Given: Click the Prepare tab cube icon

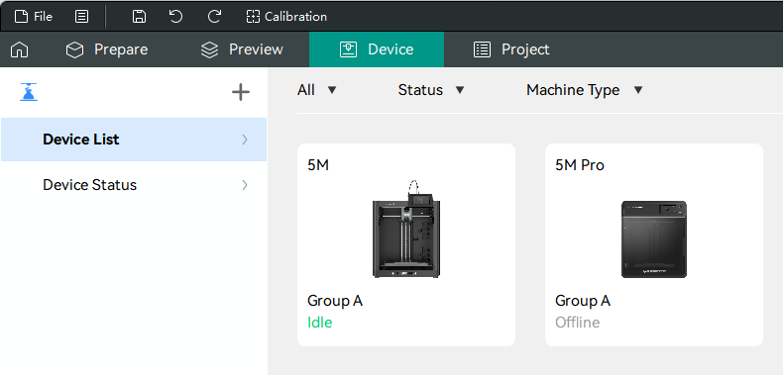Looking at the screenshot, I should point(75,49).
